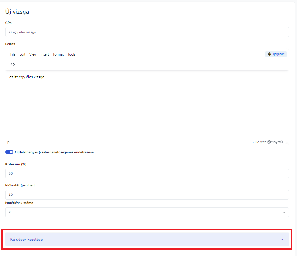Open the tinyMCE logo link

pos(276,142)
